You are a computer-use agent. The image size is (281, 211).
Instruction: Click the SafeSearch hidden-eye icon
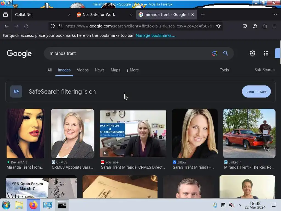[16, 91]
